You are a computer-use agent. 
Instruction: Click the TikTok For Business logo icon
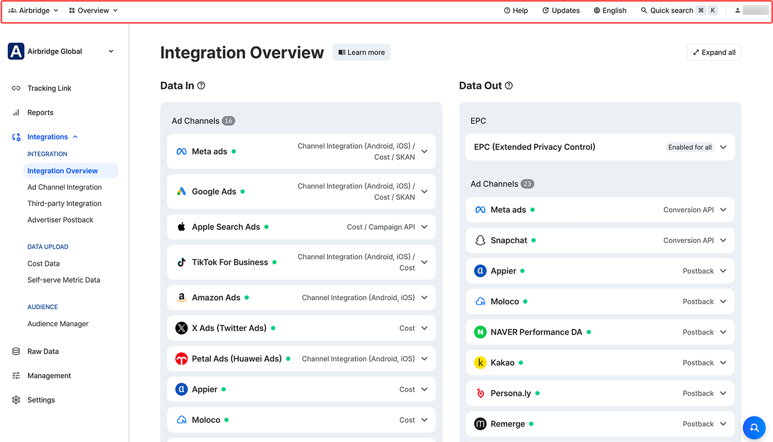(x=182, y=262)
